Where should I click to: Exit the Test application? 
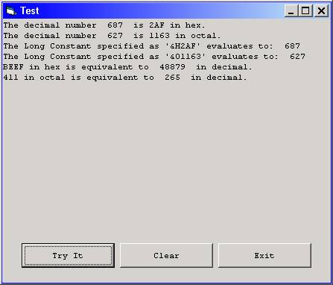click(264, 255)
